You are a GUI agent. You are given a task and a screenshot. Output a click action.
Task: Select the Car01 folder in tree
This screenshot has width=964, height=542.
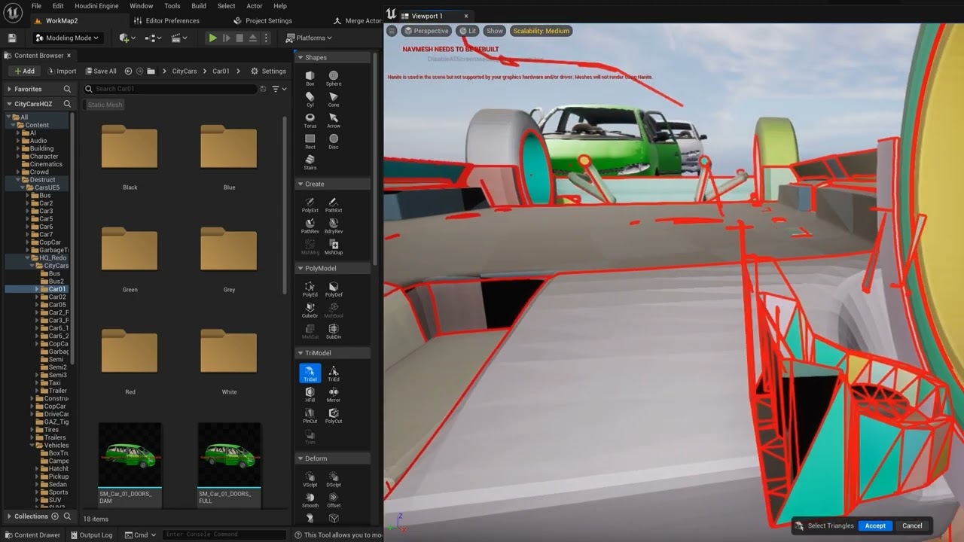point(57,289)
